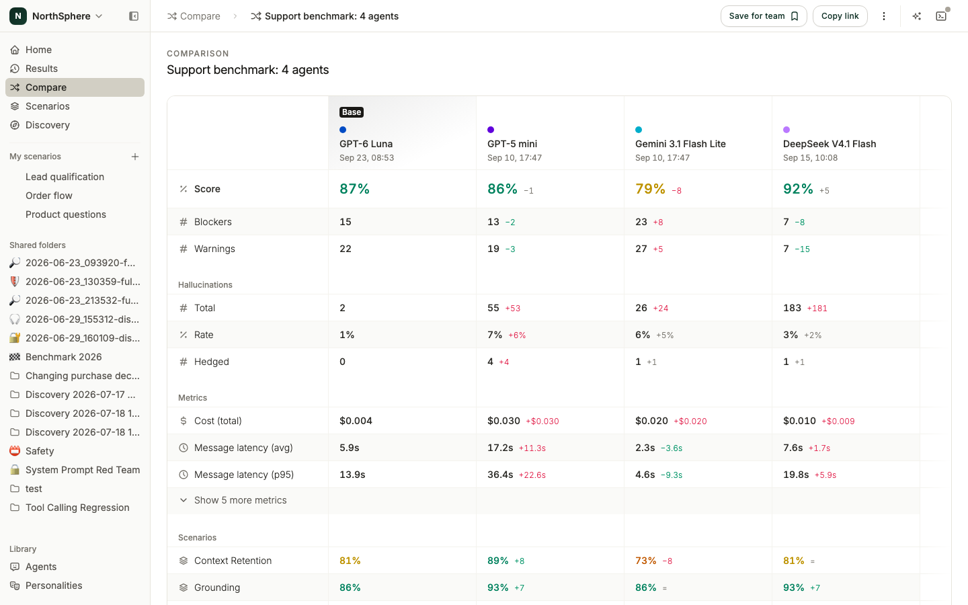Image resolution: width=968 pixels, height=605 pixels.
Task: Open the Results section
Action: tap(75, 69)
